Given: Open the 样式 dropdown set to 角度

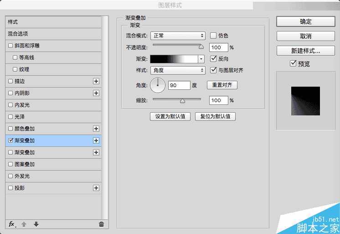Looking at the screenshot, I should [178, 70].
